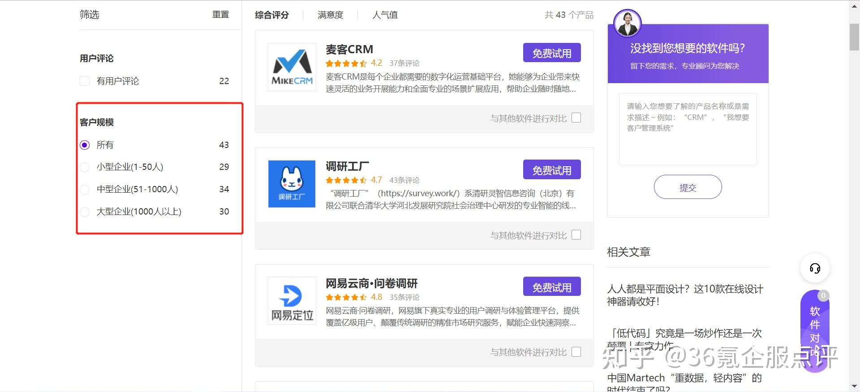Click the 网易云商·问卷调研 star rating
Image resolution: width=860 pixels, height=392 pixels.
pos(346,298)
